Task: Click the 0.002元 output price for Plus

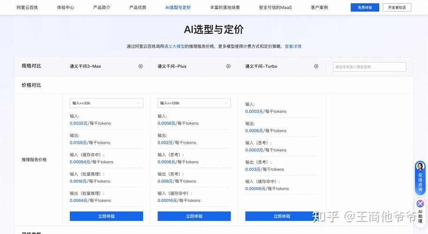Action: pyautogui.click(x=165, y=143)
